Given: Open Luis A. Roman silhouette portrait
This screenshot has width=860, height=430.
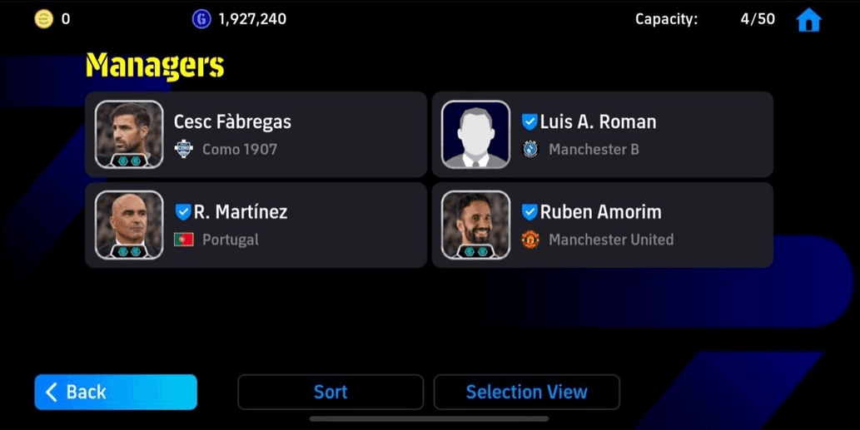Looking at the screenshot, I should tap(475, 134).
